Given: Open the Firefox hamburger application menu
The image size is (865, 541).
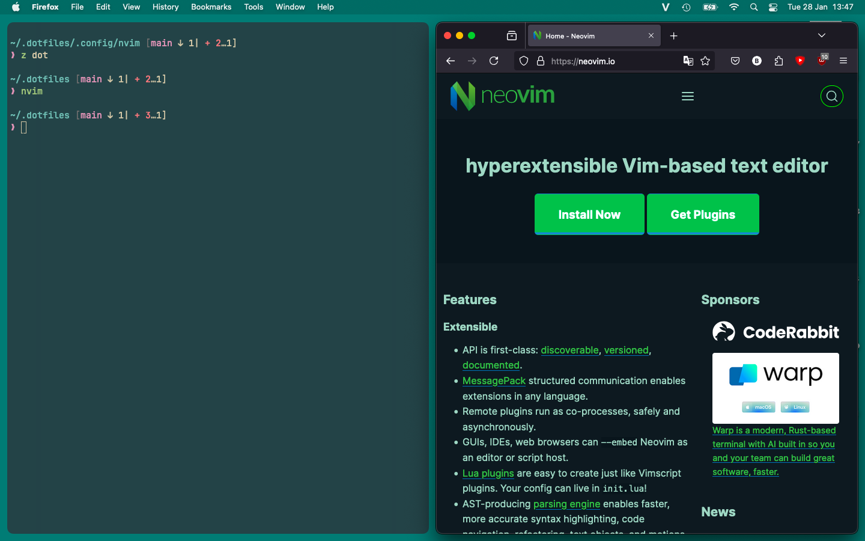Looking at the screenshot, I should tap(843, 61).
